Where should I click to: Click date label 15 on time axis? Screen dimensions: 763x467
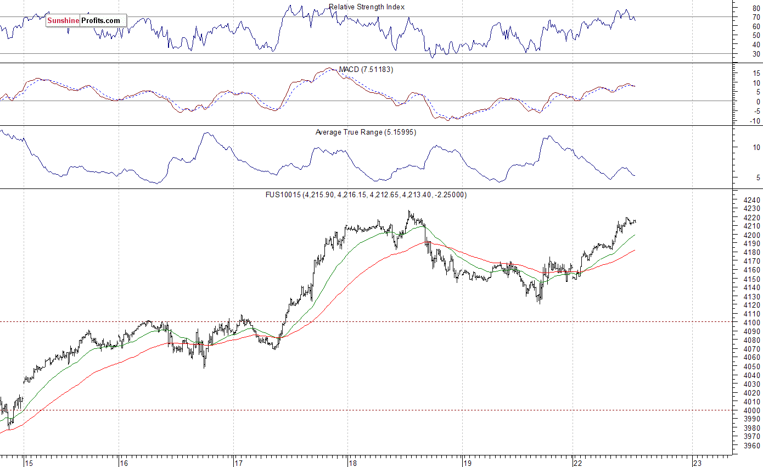pos(29,463)
